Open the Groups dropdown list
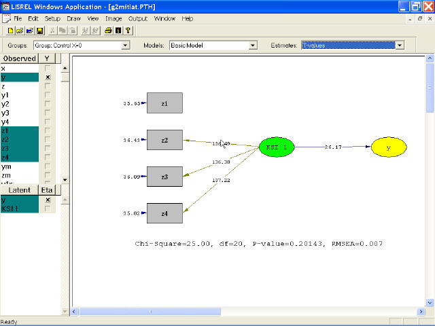This screenshot has height=326, width=435. click(x=125, y=46)
